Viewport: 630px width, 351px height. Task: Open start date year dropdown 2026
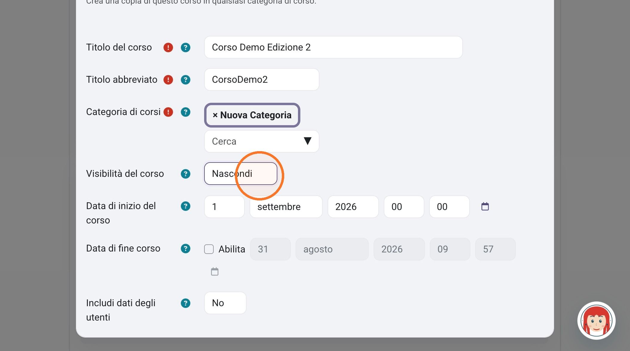coord(353,207)
